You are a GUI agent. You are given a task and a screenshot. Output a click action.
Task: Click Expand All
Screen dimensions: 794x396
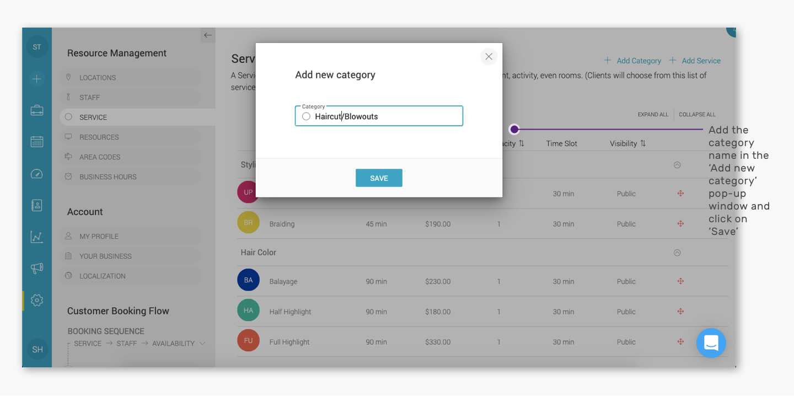(653, 115)
